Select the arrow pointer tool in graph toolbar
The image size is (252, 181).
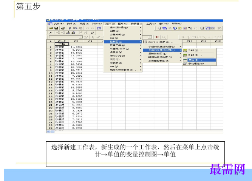pos(183,37)
